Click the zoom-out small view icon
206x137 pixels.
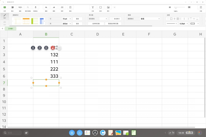170,7
